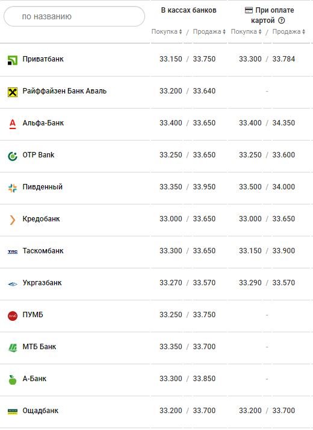Sort by cash desk Покупка column

[167, 31]
